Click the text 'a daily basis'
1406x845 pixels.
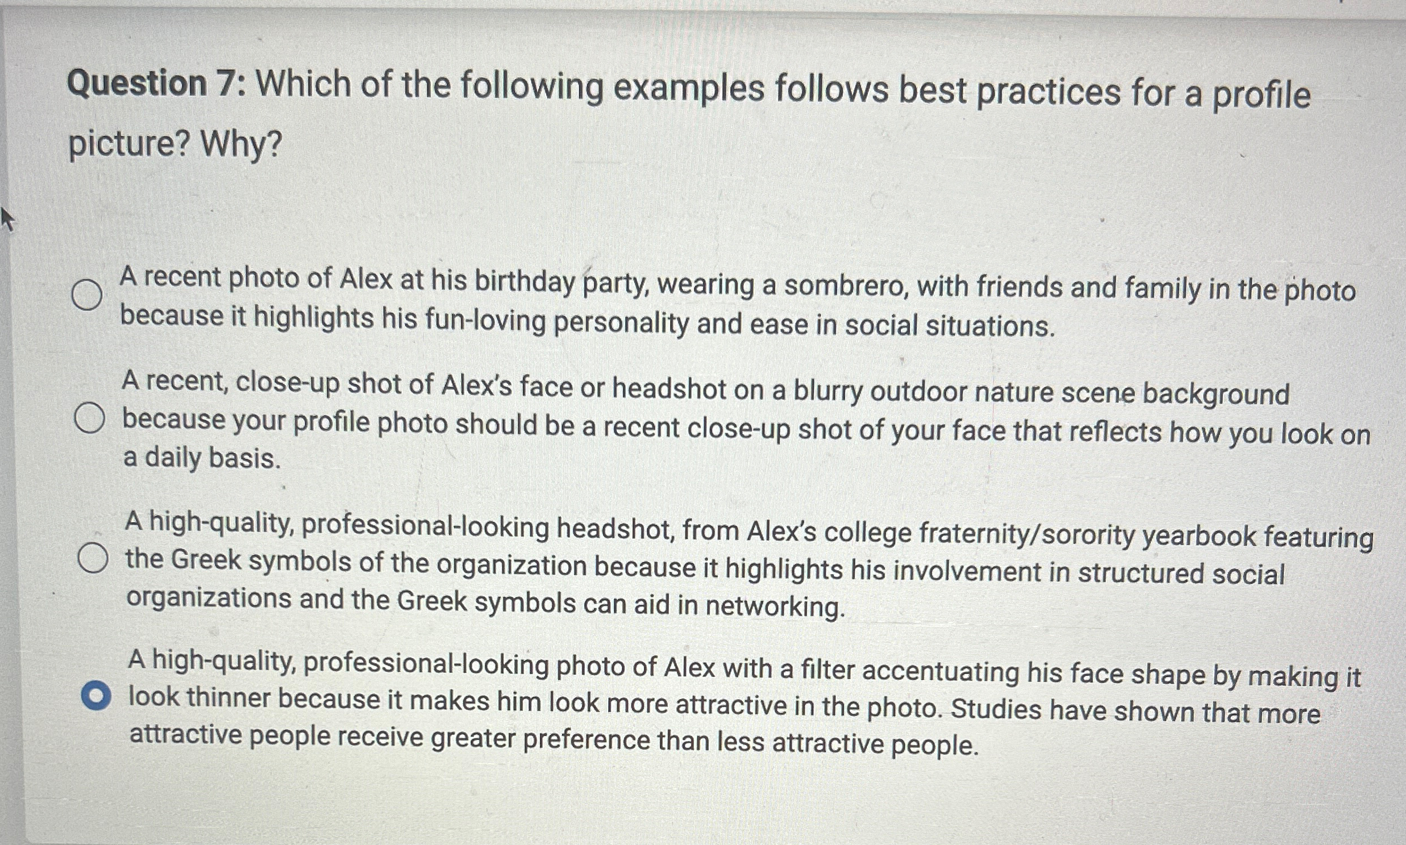(x=199, y=460)
